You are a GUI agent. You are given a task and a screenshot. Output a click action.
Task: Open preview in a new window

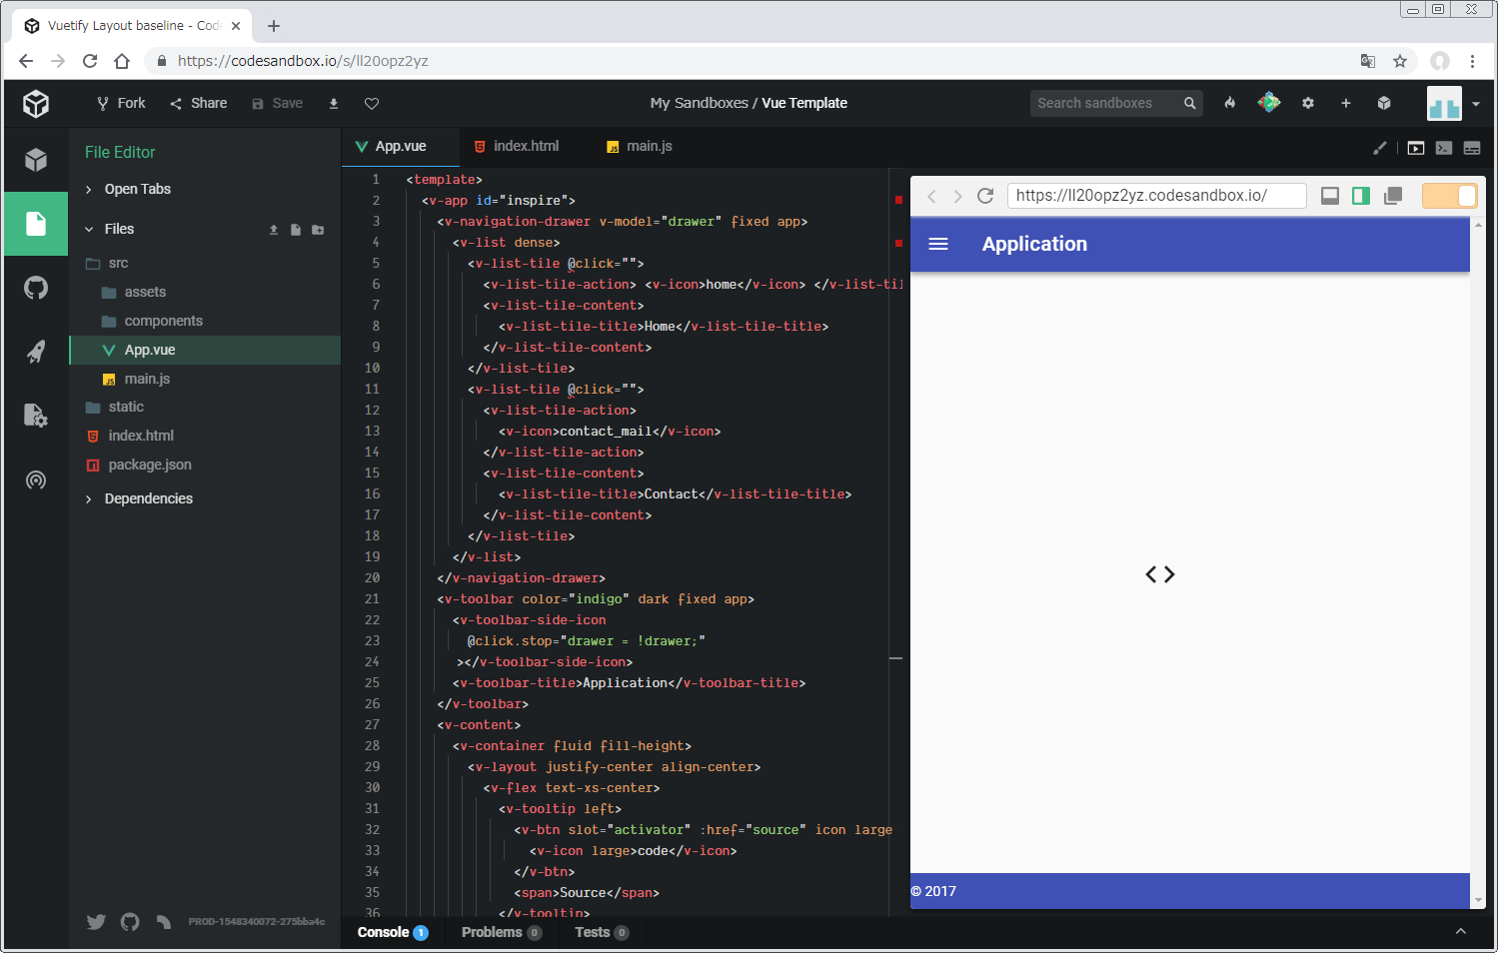(1393, 196)
